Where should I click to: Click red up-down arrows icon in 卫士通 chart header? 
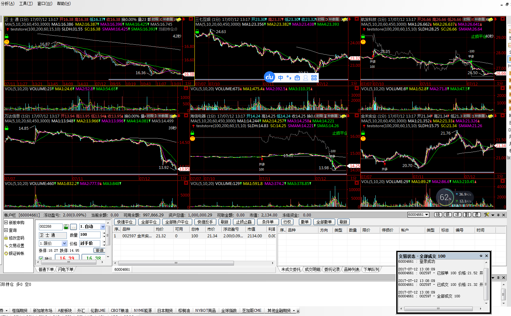184,19
